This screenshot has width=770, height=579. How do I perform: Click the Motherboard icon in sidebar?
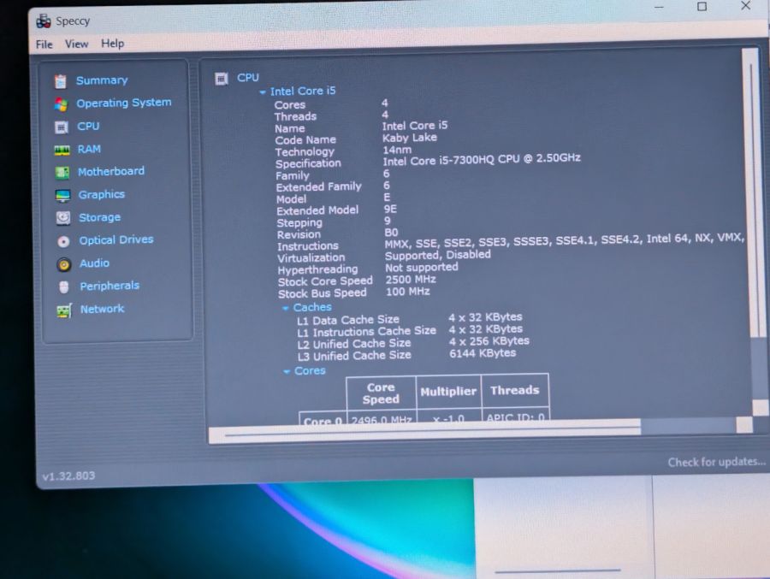click(x=62, y=173)
